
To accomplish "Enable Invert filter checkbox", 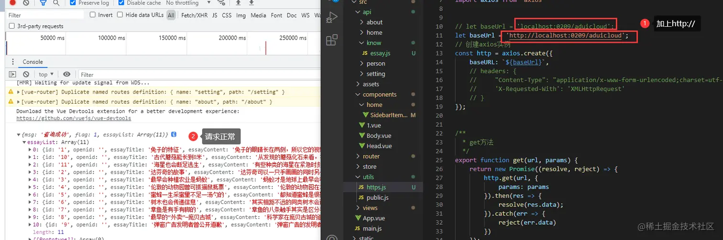I will [x=93, y=15].
